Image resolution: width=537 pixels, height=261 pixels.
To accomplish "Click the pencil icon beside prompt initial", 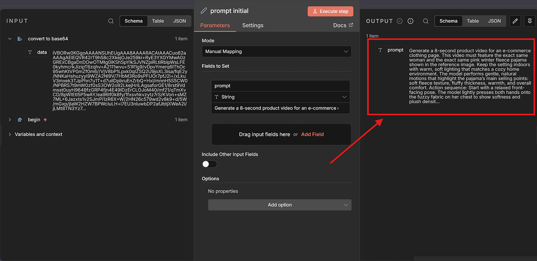I will [x=204, y=11].
